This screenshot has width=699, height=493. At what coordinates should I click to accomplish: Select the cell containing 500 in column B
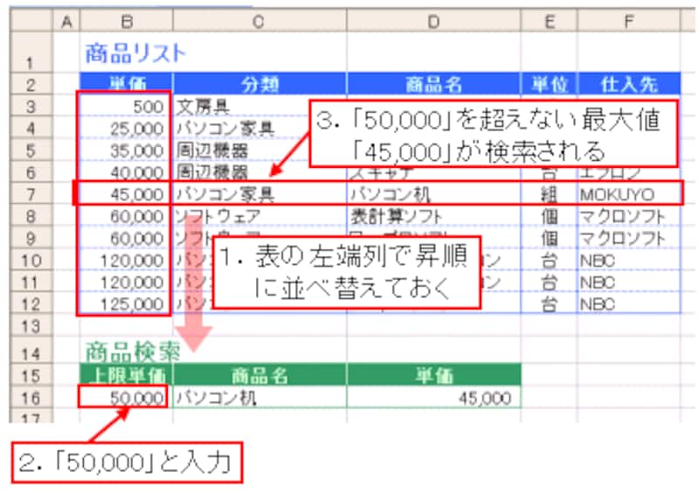pyautogui.click(x=125, y=108)
